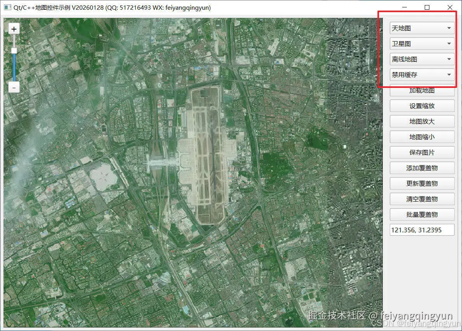
Task: Close the map demo window
Action: click(450, 7)
